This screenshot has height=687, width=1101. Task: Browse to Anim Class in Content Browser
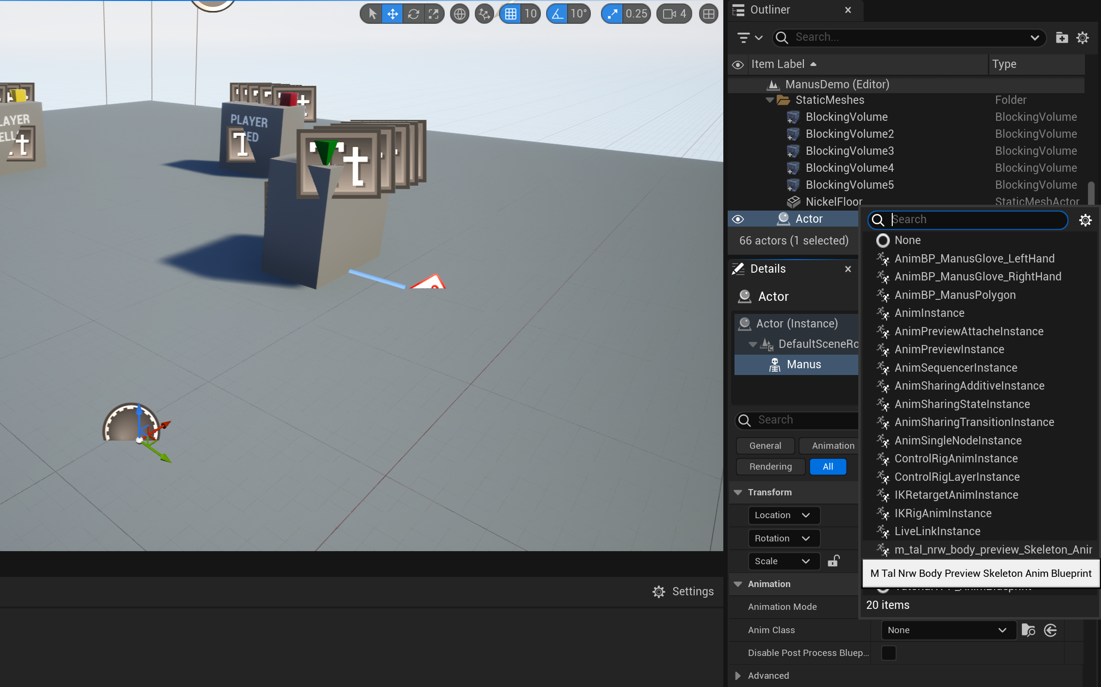pos(1028,630)
